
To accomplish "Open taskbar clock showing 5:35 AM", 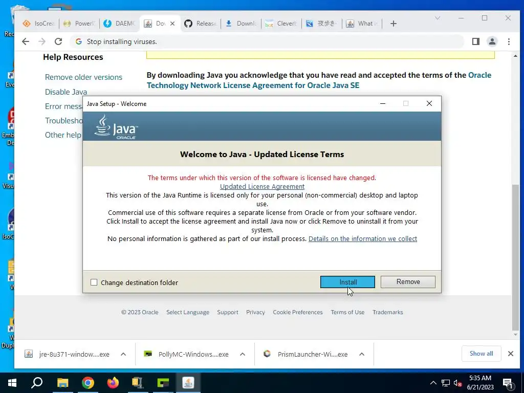I will point(480,383).
